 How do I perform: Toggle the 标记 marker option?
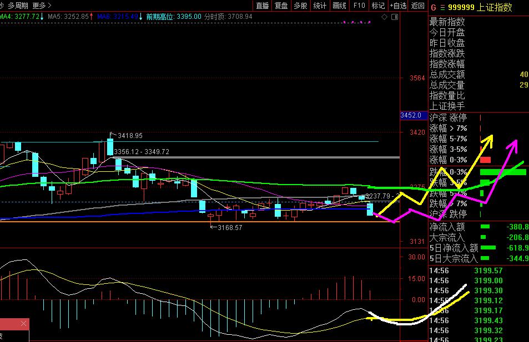pos(378,6)
